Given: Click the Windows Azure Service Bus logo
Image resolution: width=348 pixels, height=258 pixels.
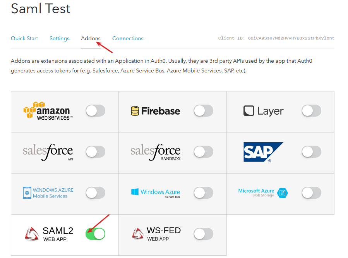Looking at the screenshot, I should click(156, 193).
